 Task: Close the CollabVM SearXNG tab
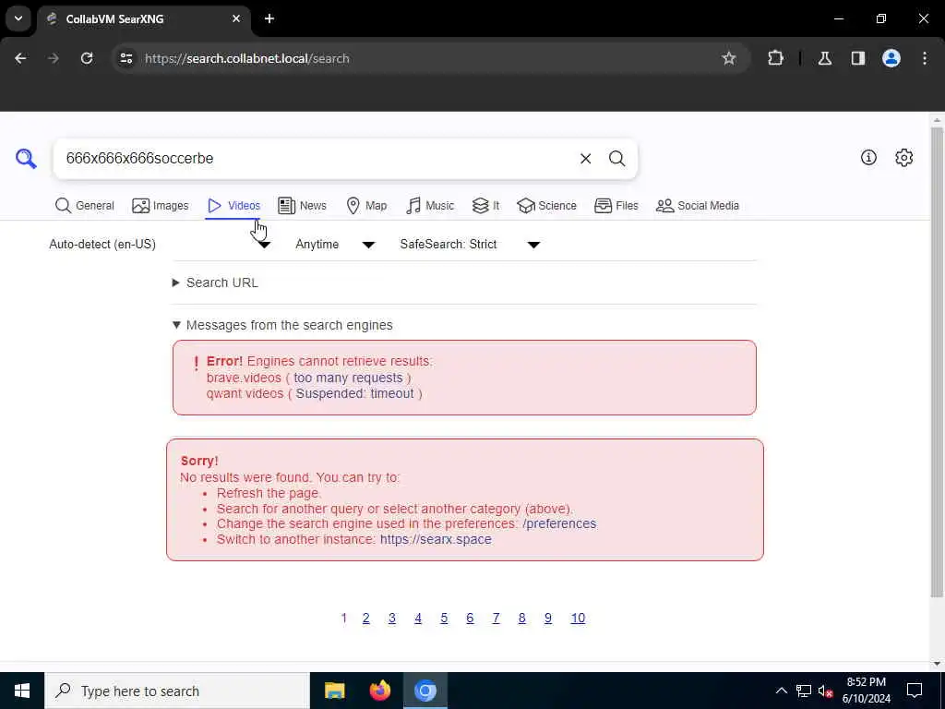(x=236, y=18)
